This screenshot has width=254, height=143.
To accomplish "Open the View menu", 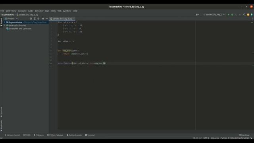I will (x=14, y=11).
